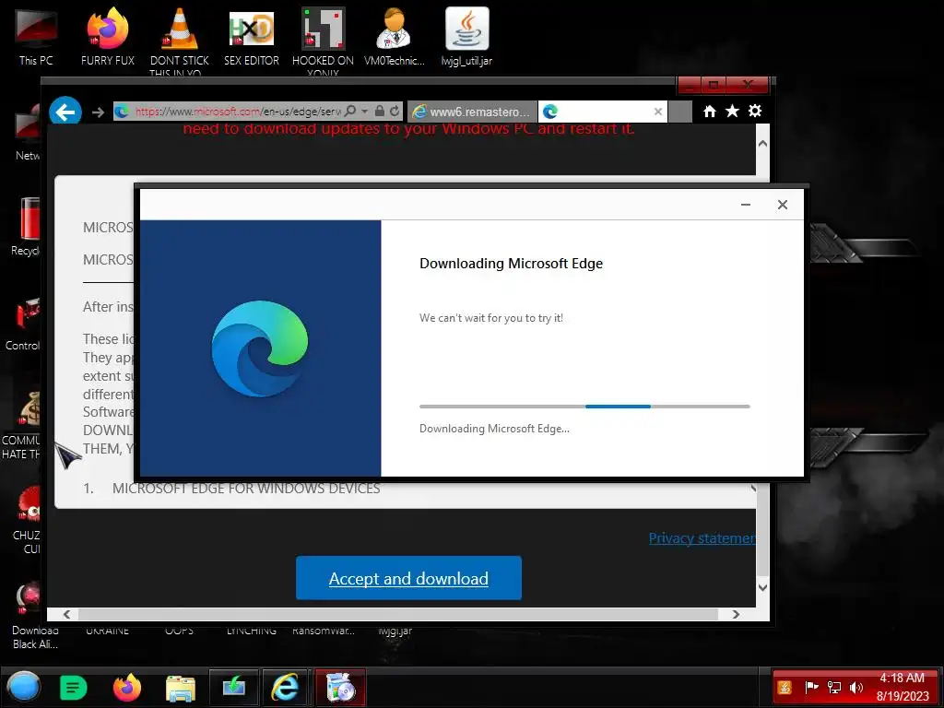Open the Action Center flag tray icon
This screenshot has width=944, height=708.
click(811, 687)
